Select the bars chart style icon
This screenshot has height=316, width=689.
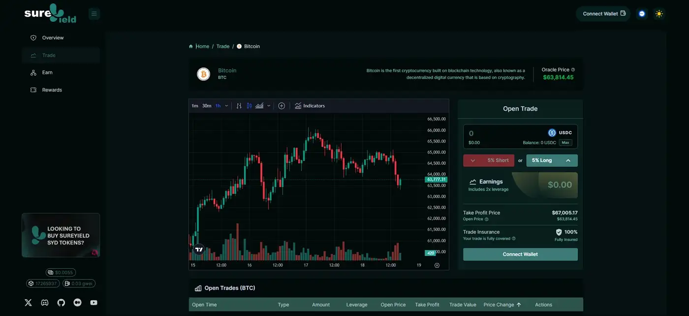pyautogui.click(x=239, y=106)
